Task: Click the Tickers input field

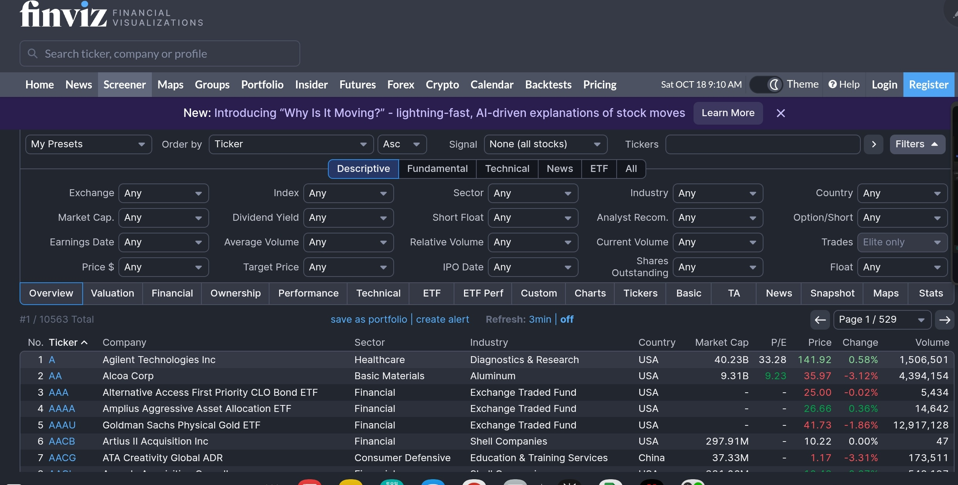Action: click(x=762, y=144)
